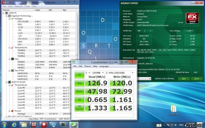
Task: Open File menu in HWMonitor Pro
Action: tap(4, 6)
